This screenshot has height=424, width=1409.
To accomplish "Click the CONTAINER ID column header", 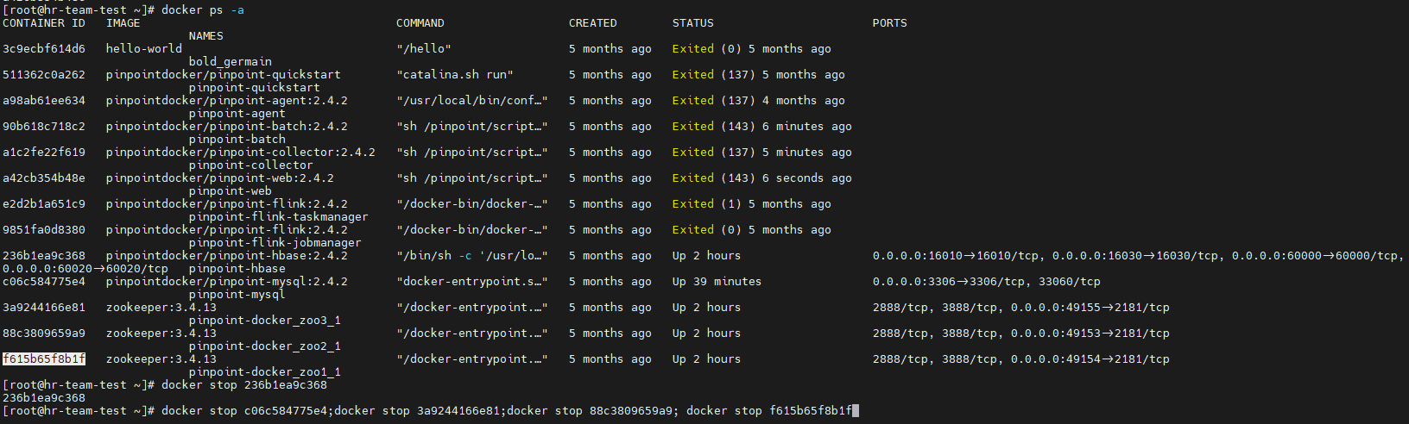I will point(44,23).
